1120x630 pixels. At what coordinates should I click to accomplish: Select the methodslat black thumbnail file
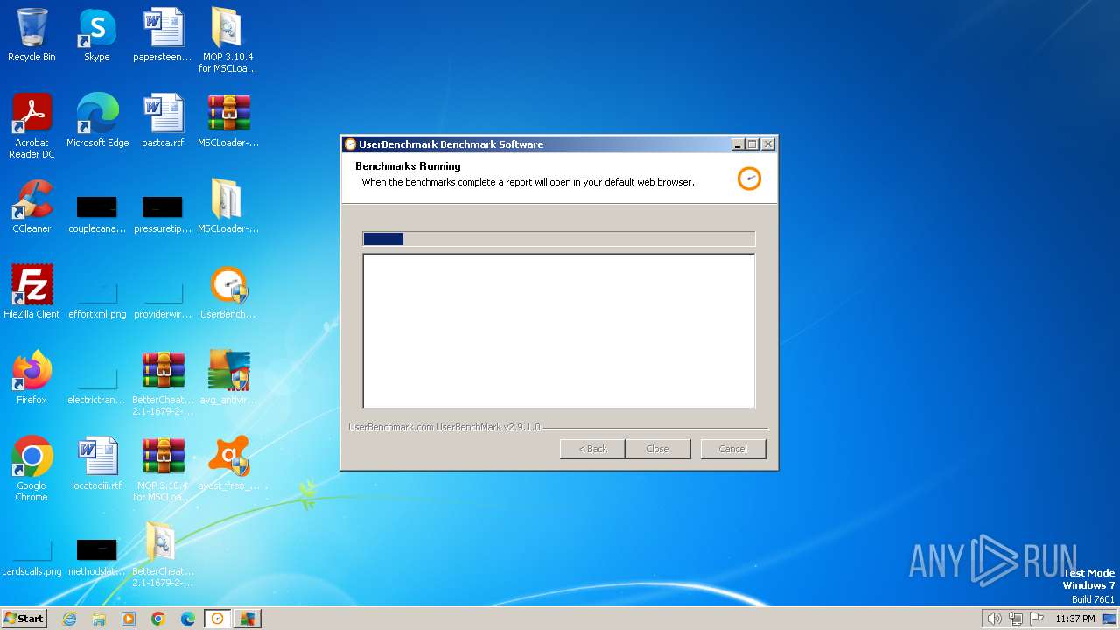(97, 557)
